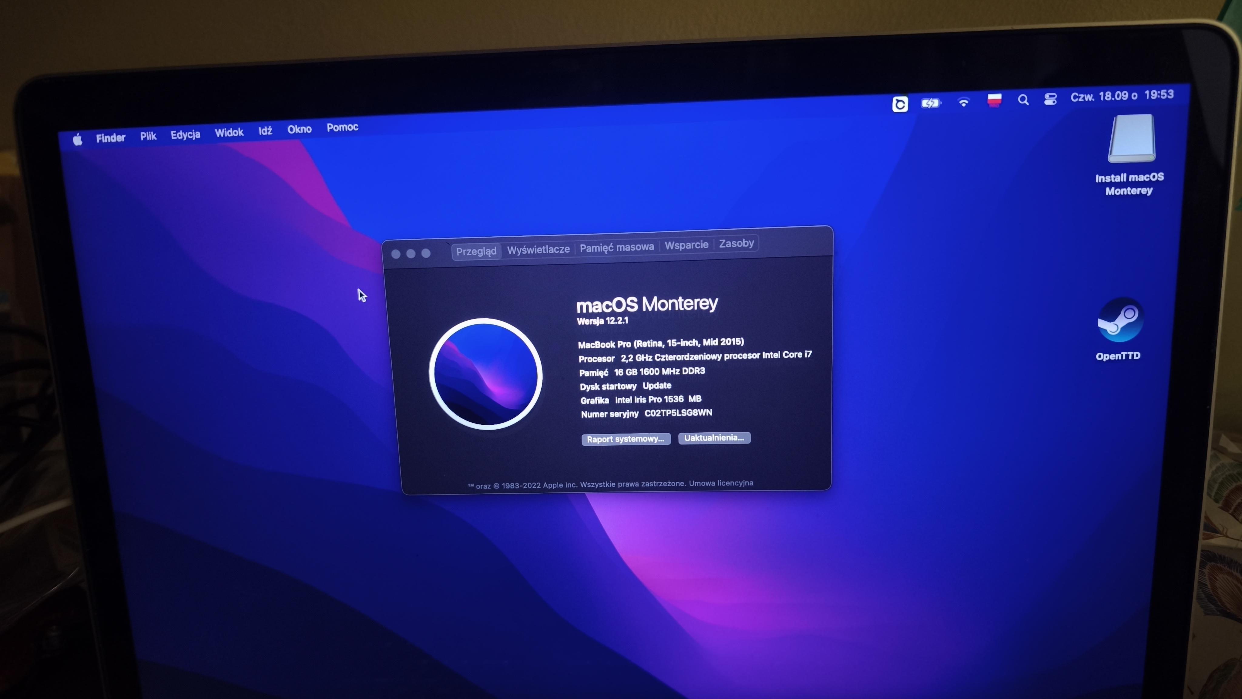Open the Pomoc menu
Viewport: 1242px width, 699px height.
pyautogui.click(x=342, y=127)
